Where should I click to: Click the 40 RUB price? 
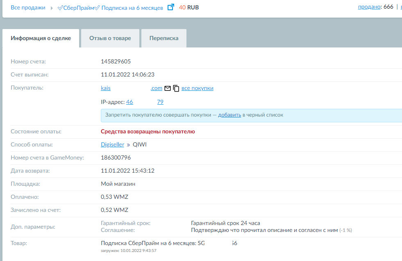189,7
